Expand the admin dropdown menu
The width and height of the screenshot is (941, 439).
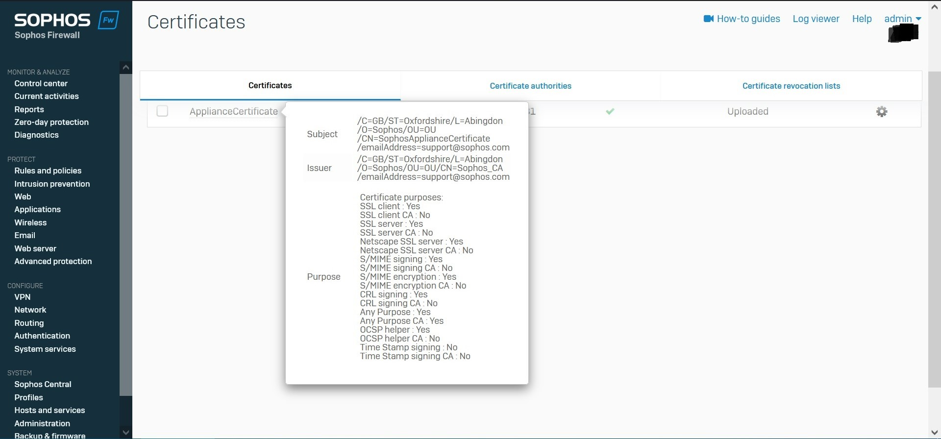(902, 19)
